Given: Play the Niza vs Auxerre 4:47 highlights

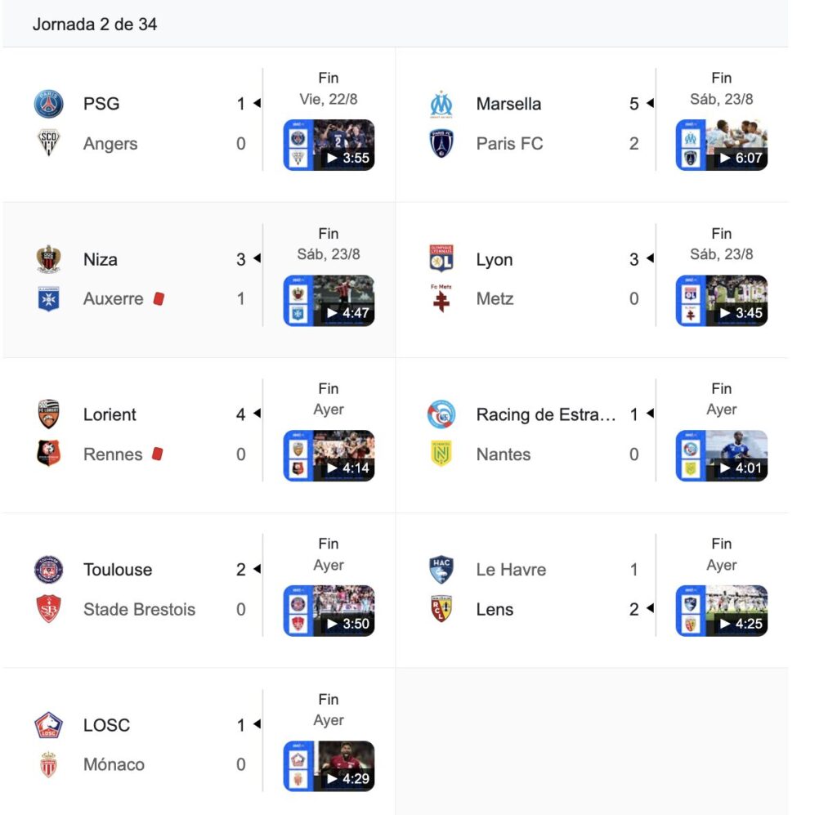Looking at the screenshot, I should 329,301.
